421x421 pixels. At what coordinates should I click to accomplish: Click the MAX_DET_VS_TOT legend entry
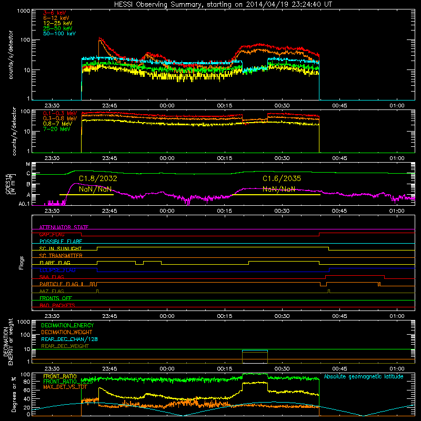coord(65,387)
